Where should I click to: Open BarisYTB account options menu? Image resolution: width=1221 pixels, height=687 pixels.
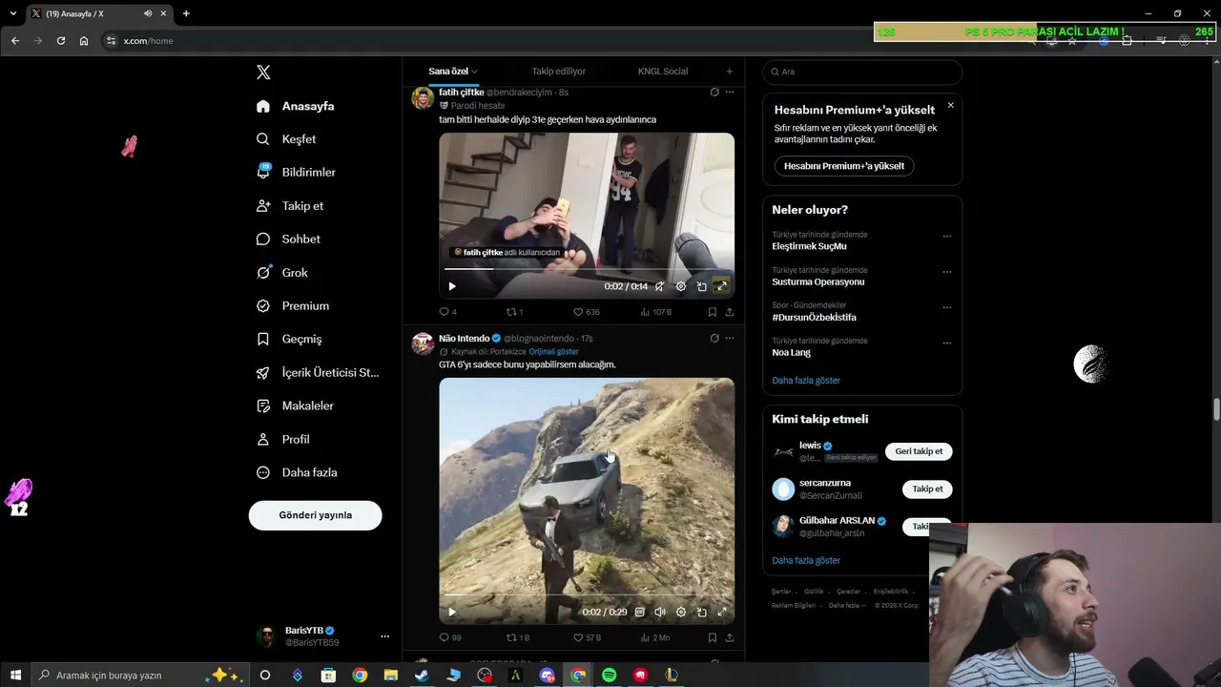point(384,636)
